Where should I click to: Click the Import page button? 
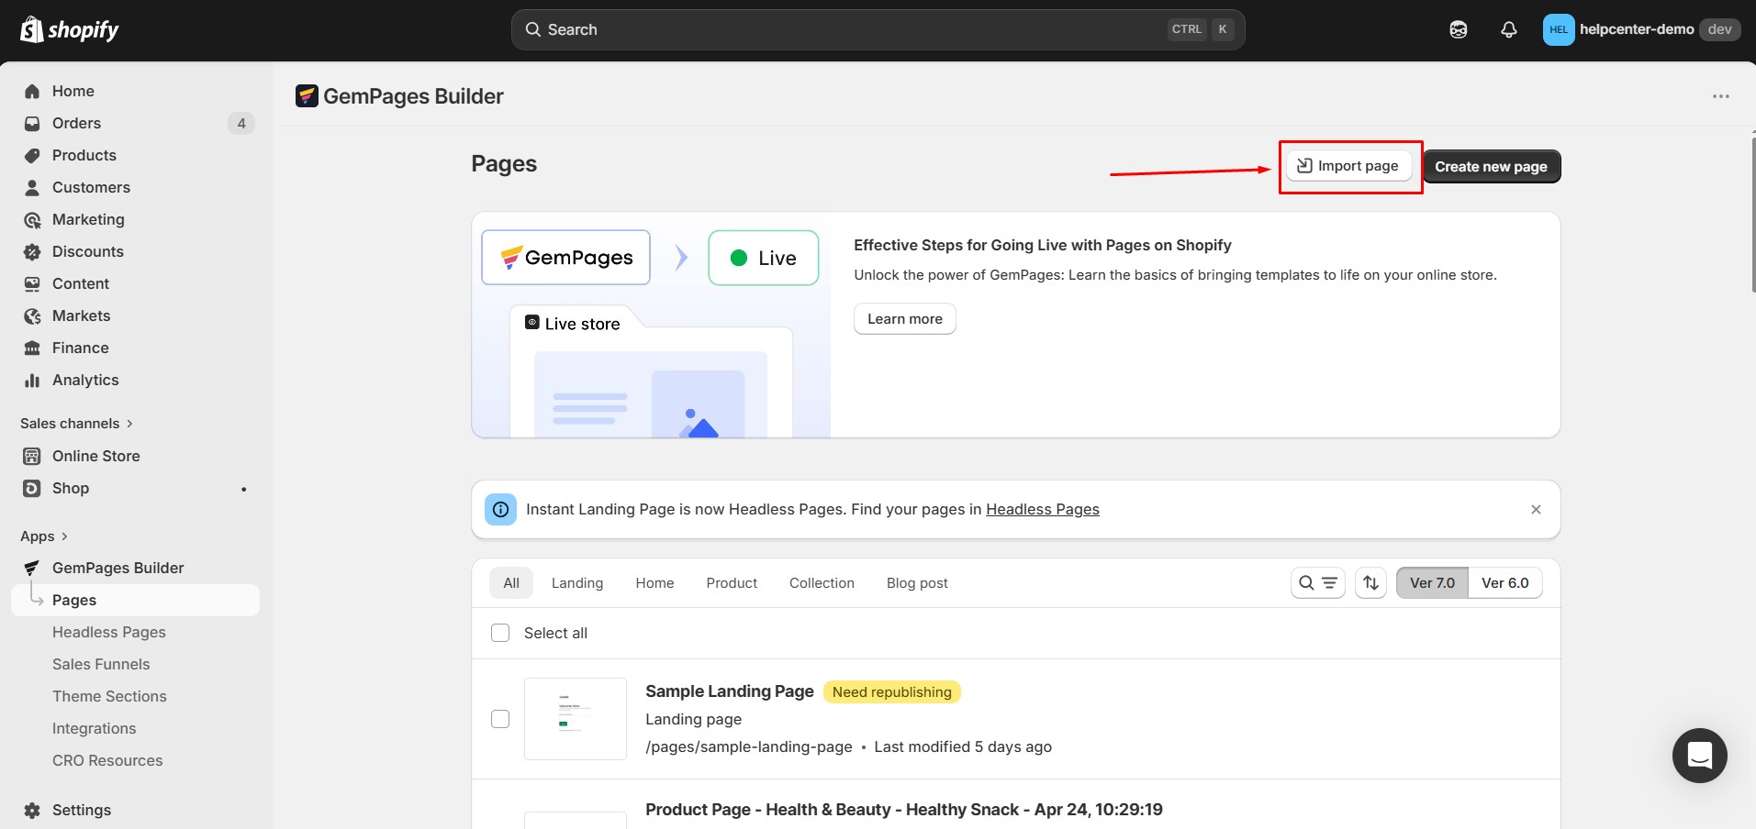click(1348, 166)
